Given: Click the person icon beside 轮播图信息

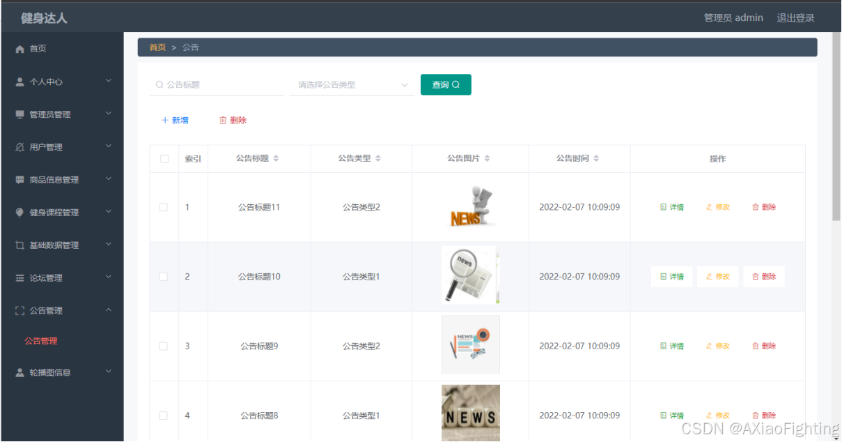Looking at the screenshot, I should point(20,372).
